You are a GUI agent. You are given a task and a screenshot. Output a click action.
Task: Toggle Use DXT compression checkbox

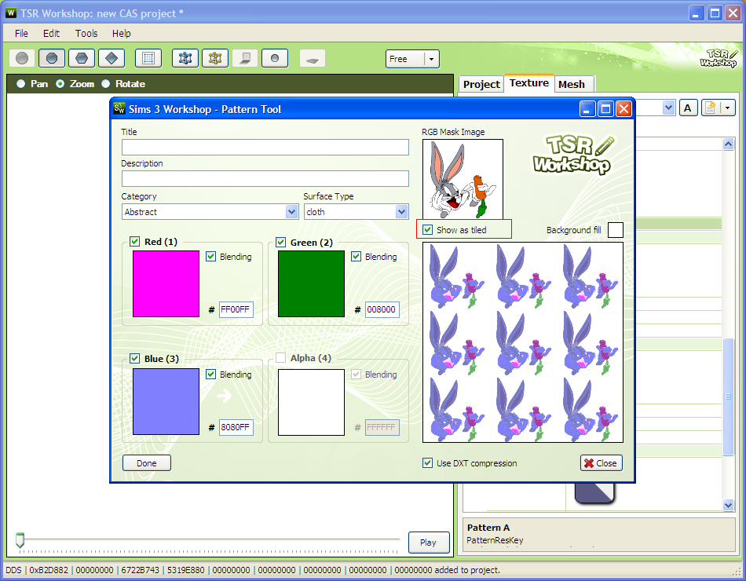(x=427, y=463)
